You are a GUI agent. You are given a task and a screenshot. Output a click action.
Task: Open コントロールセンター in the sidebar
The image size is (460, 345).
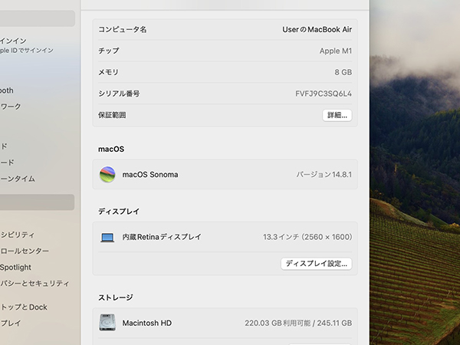click(x=23, y=251)
